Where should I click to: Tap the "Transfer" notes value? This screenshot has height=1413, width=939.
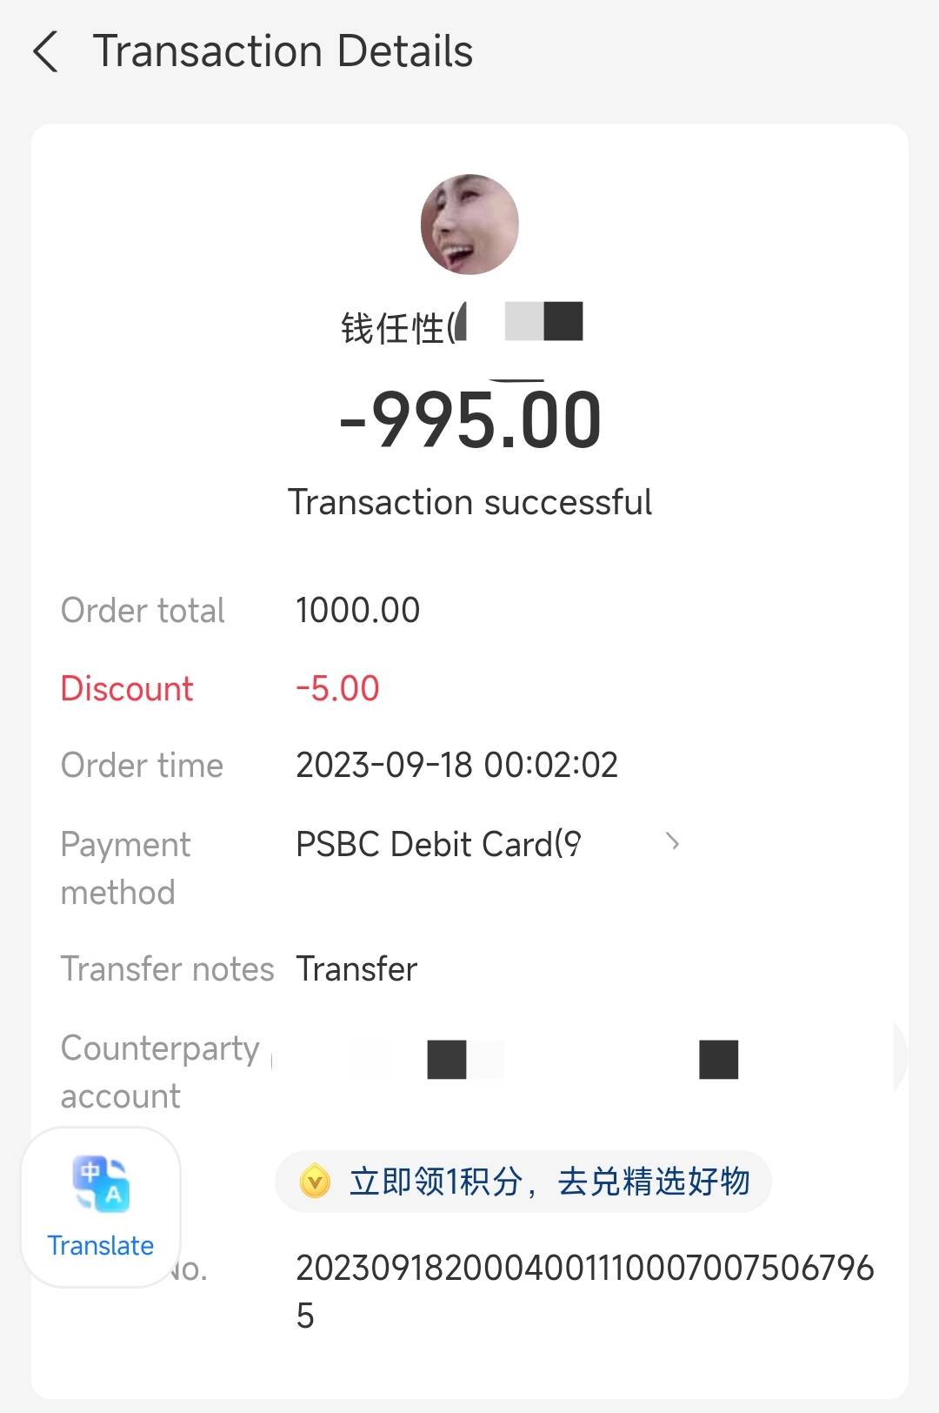pos(356,969)
